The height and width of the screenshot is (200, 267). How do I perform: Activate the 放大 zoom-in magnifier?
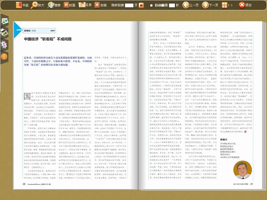(x=37, y=5)
